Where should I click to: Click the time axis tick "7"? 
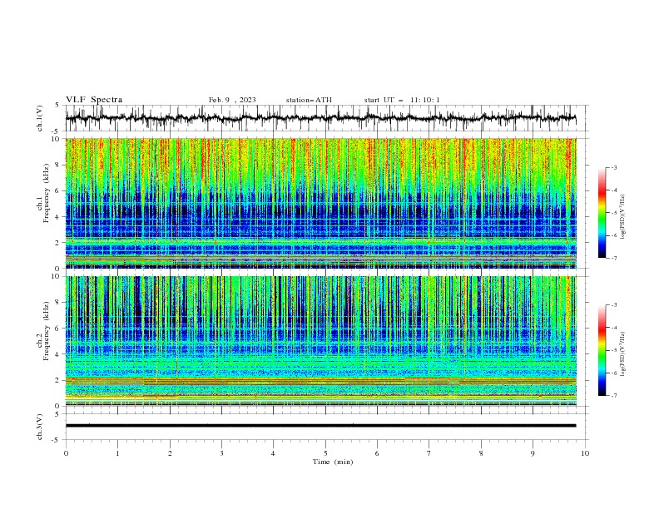pos(429,453)
